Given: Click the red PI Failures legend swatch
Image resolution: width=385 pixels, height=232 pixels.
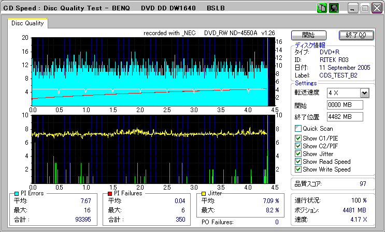Looking at the screenshot, I should coord(110,193).
